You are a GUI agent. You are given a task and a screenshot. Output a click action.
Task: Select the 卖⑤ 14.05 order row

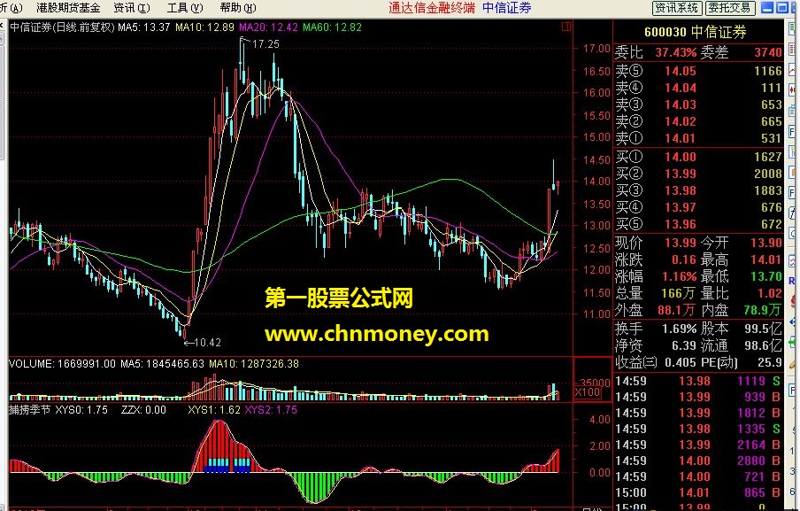pos(698,71)
